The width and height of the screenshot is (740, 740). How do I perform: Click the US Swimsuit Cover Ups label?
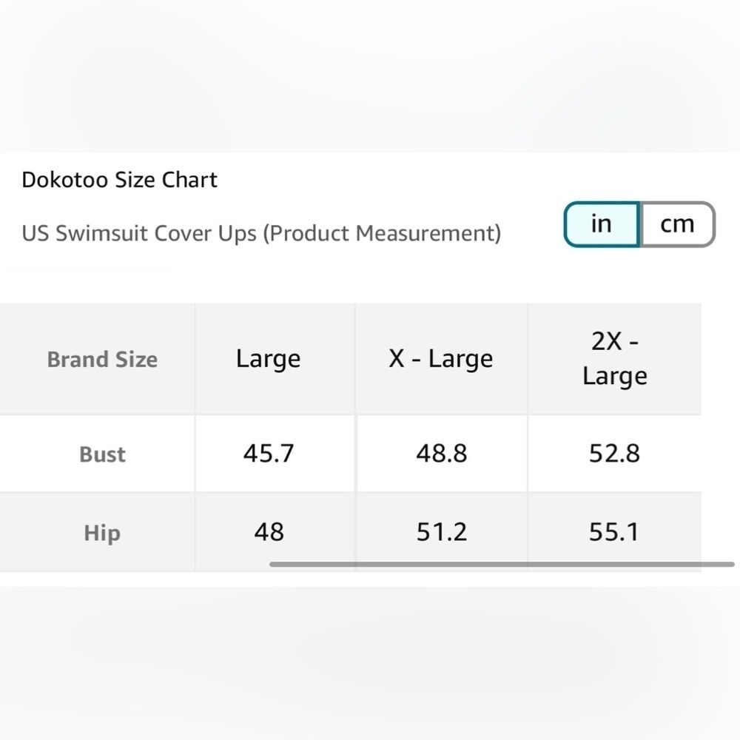[261, 233]
